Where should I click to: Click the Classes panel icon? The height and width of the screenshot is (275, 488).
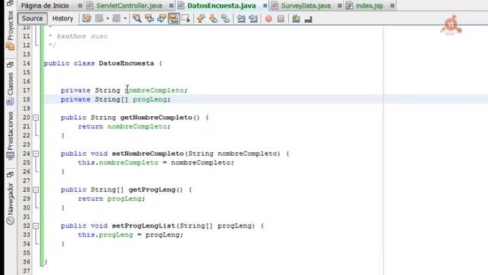click(x=10, y=102)
